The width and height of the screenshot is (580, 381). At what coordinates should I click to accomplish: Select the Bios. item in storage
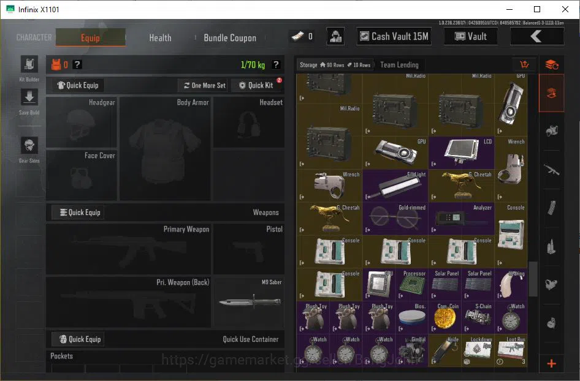(x=411, y=317)
